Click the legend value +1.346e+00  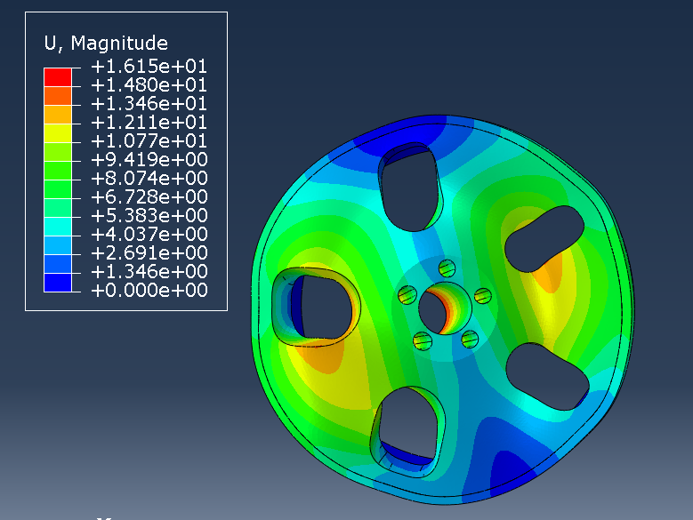pos(149,271)
